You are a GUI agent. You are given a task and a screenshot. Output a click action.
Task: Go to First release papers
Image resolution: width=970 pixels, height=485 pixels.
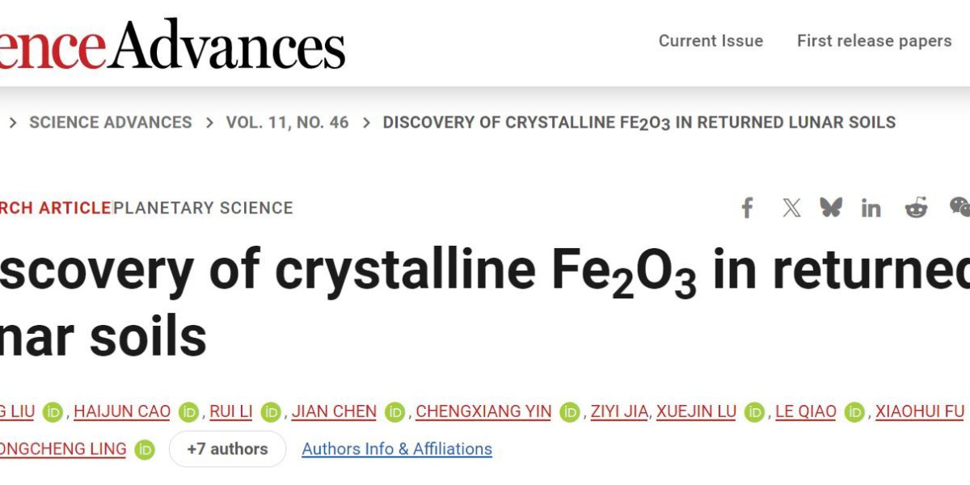tap(874, 40)
